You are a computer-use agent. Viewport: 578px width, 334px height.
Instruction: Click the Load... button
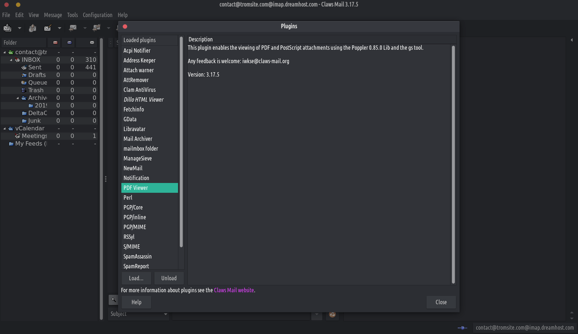[x=136, y=278]
